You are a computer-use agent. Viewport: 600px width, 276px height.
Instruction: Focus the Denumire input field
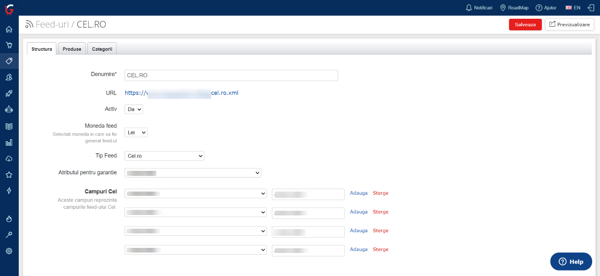231,75
